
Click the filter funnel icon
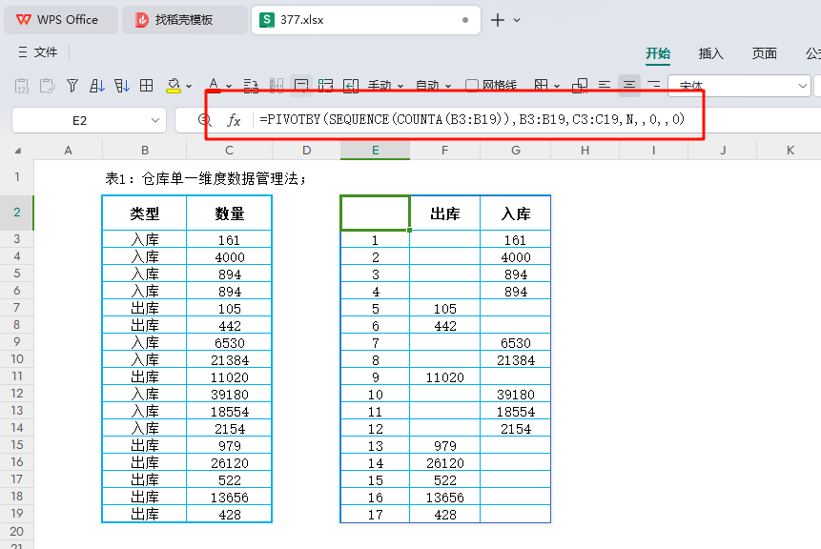pyautogui.click(x=72, y=86)
